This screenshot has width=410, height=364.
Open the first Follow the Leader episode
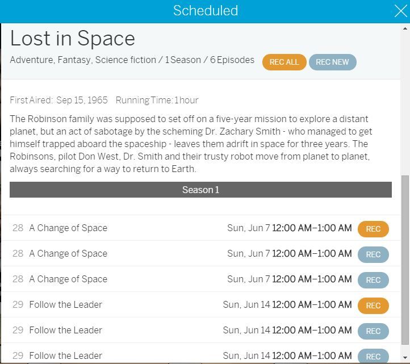click(66, 305)
